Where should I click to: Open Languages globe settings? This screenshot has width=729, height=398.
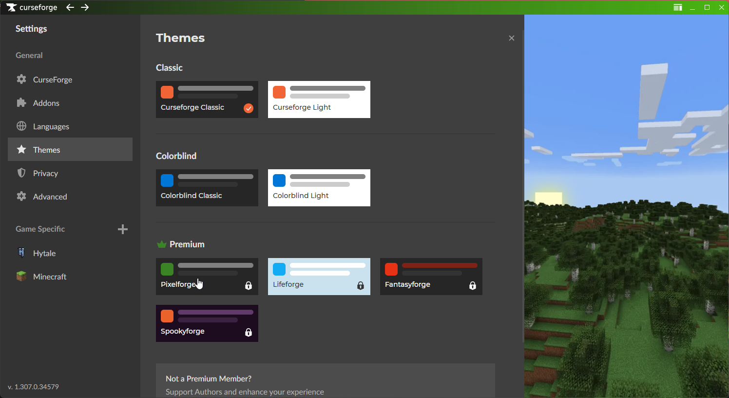[x=70, y=126]
